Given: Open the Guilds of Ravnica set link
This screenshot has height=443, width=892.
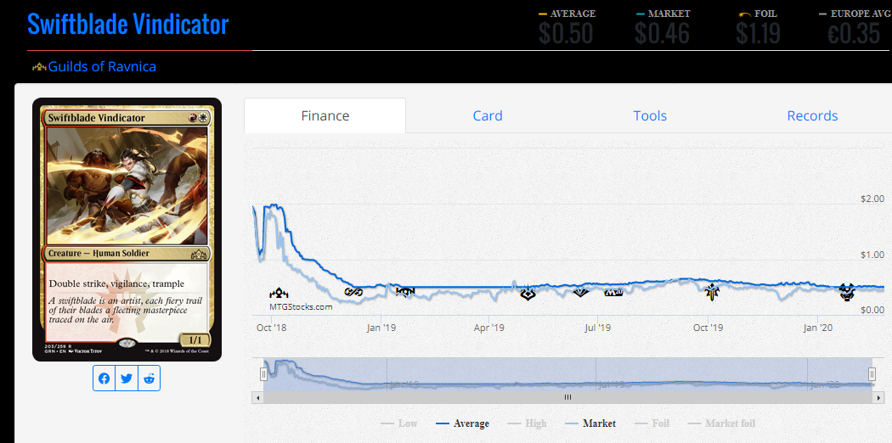Looking at the screenshot, I should coord(102,66).
